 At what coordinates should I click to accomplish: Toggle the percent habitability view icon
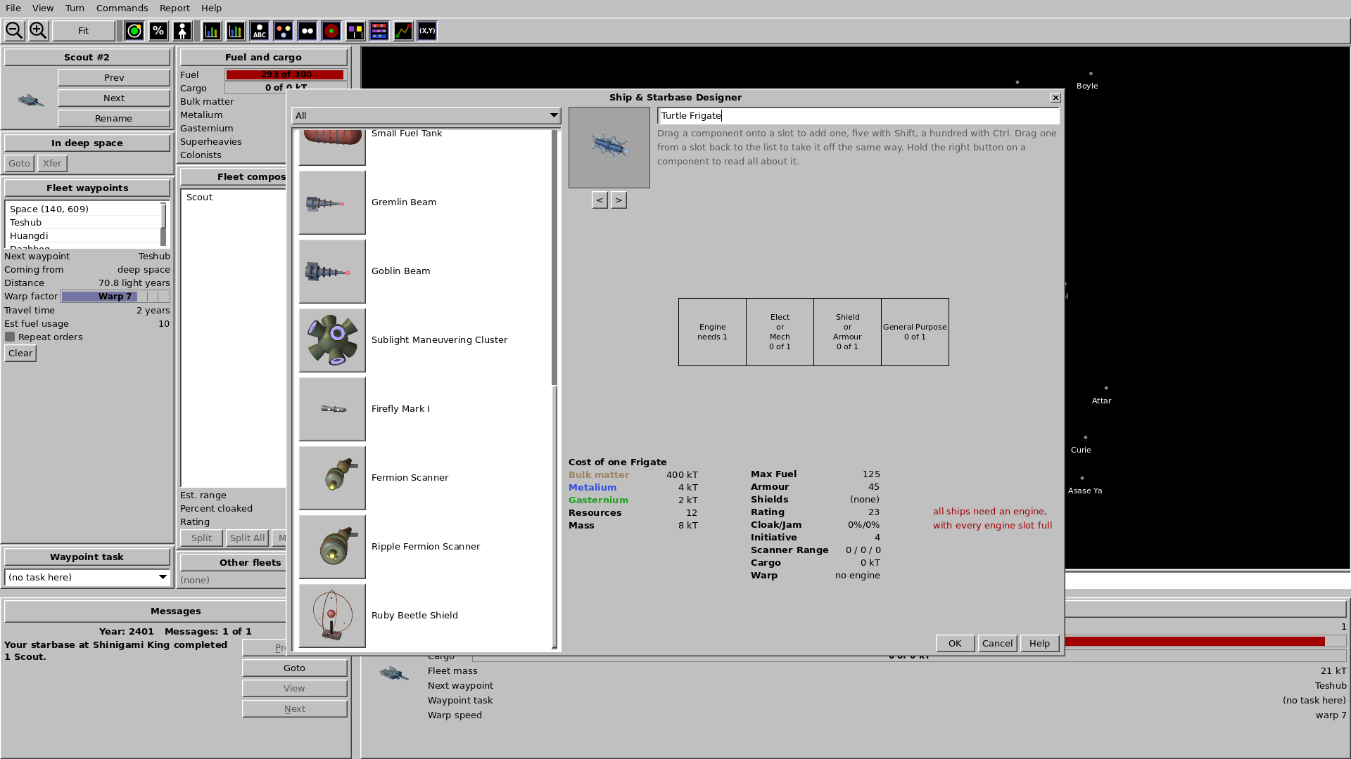coord(158,31)
